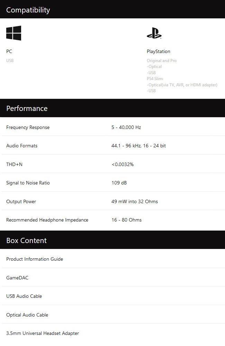Click the 109 dB value
The image size is (225, 346).
[x=119, y=183]
